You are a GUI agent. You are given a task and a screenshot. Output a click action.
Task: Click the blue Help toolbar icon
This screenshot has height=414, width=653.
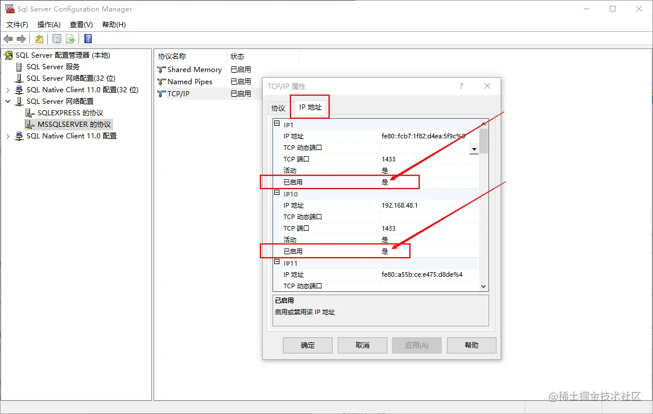pyautogui.click(x=88, y=39)
